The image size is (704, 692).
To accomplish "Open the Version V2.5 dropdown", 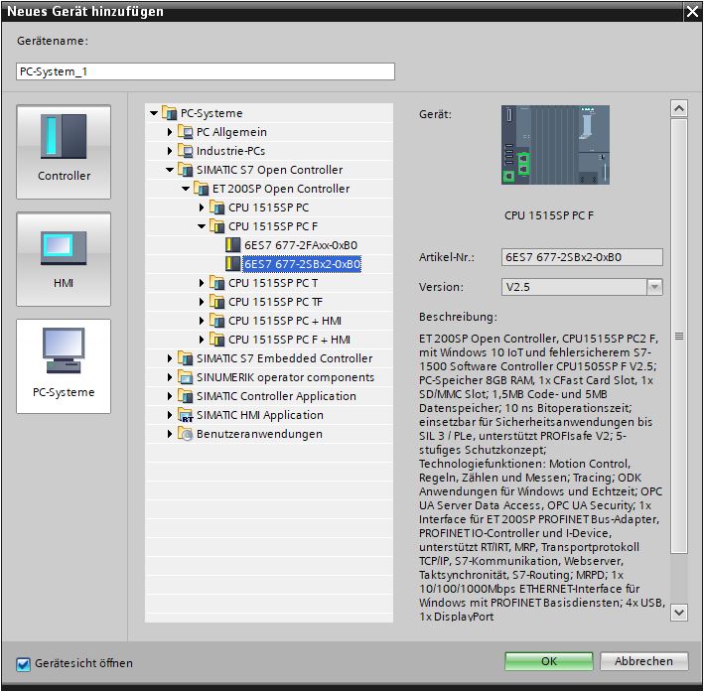I will 654,287.
